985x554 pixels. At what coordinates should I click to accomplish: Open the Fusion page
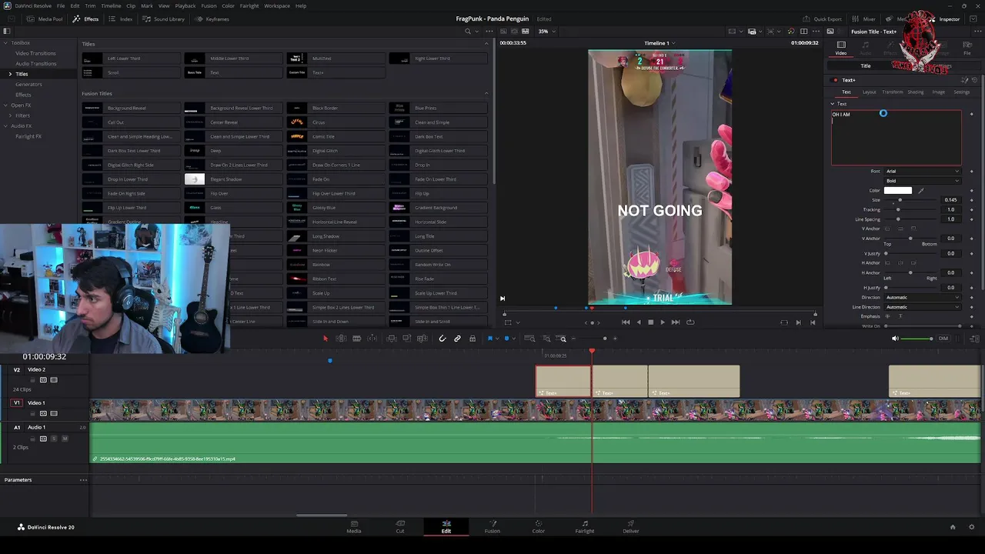tap(492, 527)
